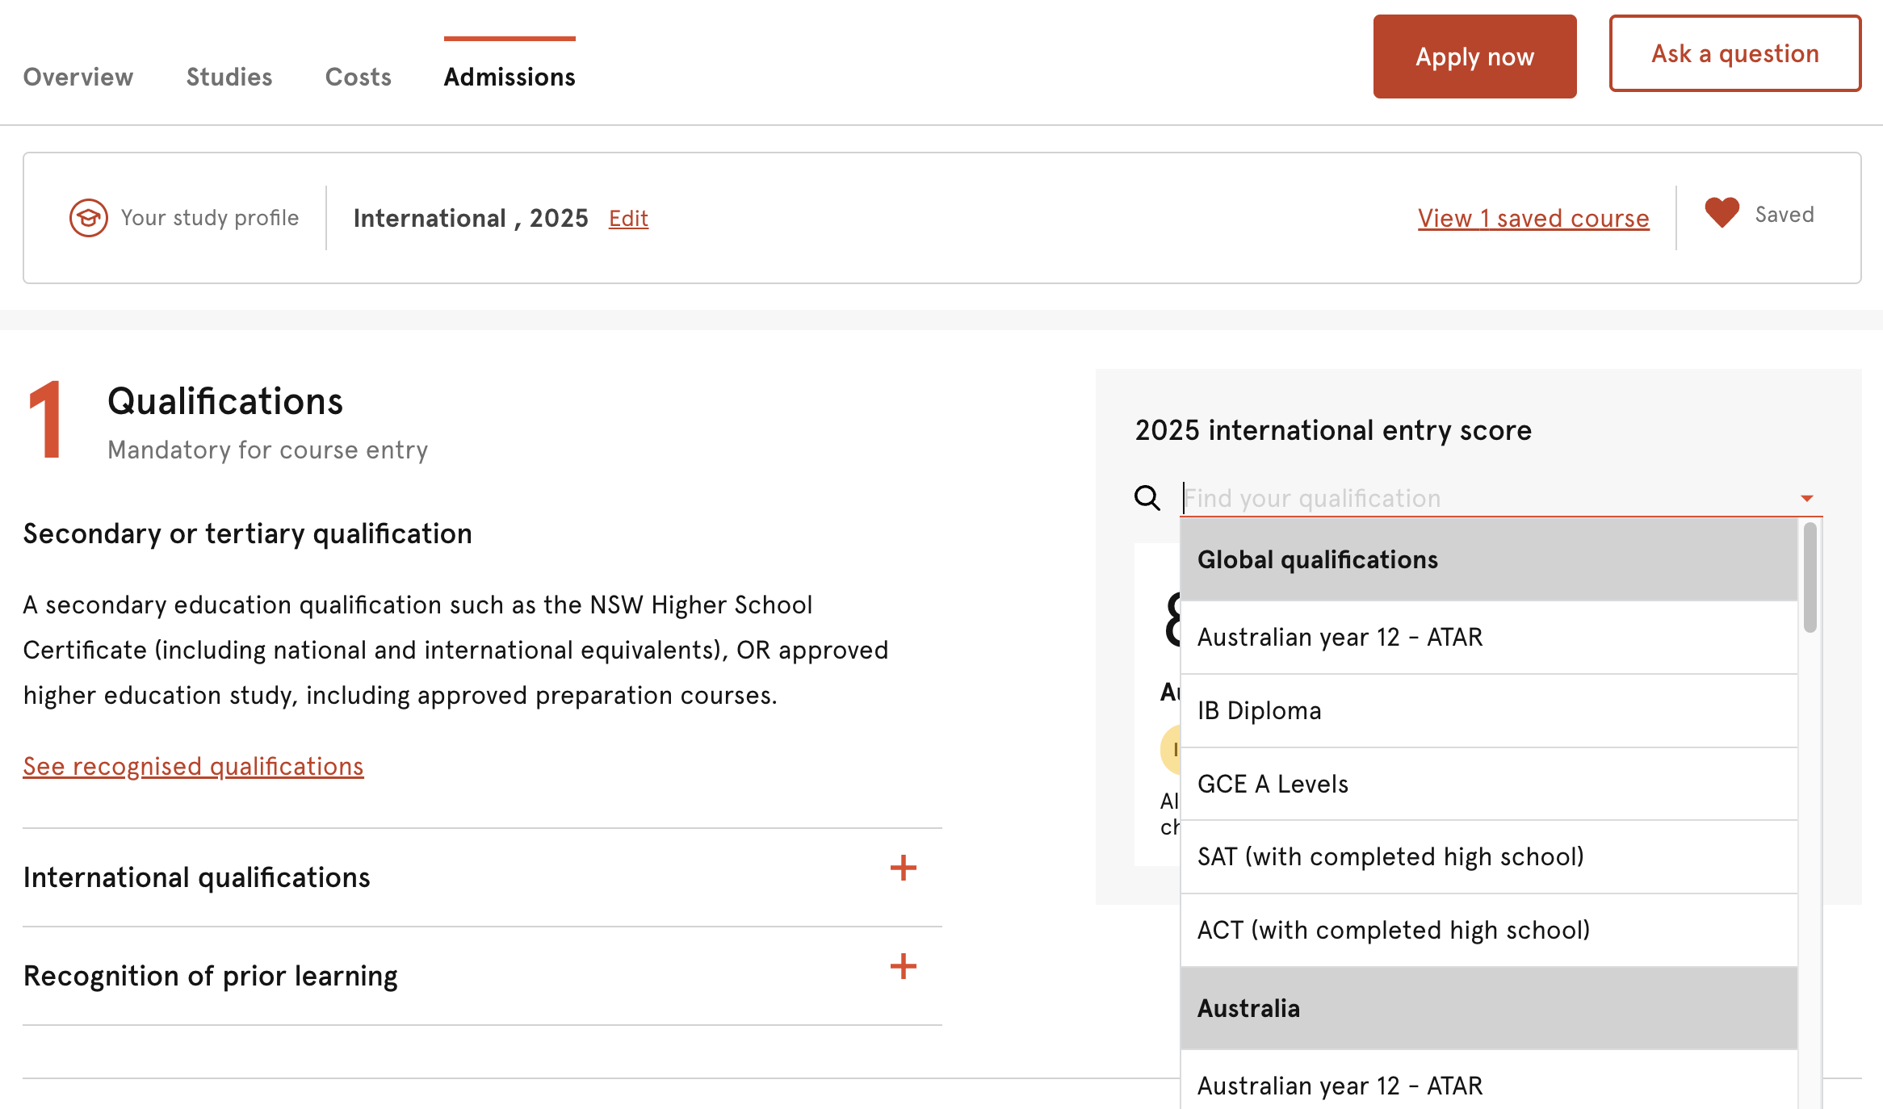
Task: Choose GCE A Levels option
Action: (x=1489, y=785)
